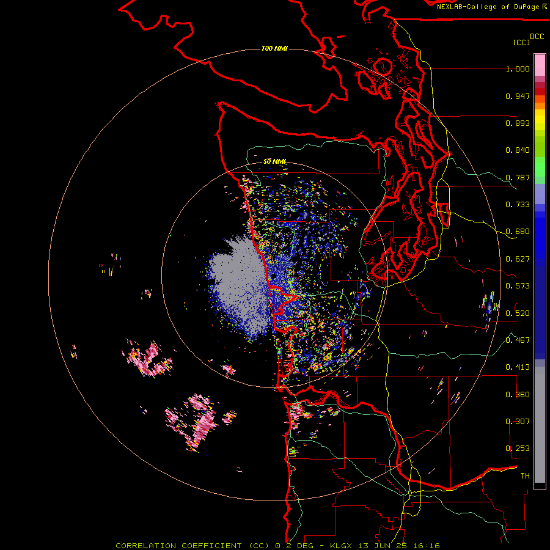The width and height of the screenshot is (550, 550).
Task: Pick the lavender swatch on the color bar
Action: [x=540, y=194]
